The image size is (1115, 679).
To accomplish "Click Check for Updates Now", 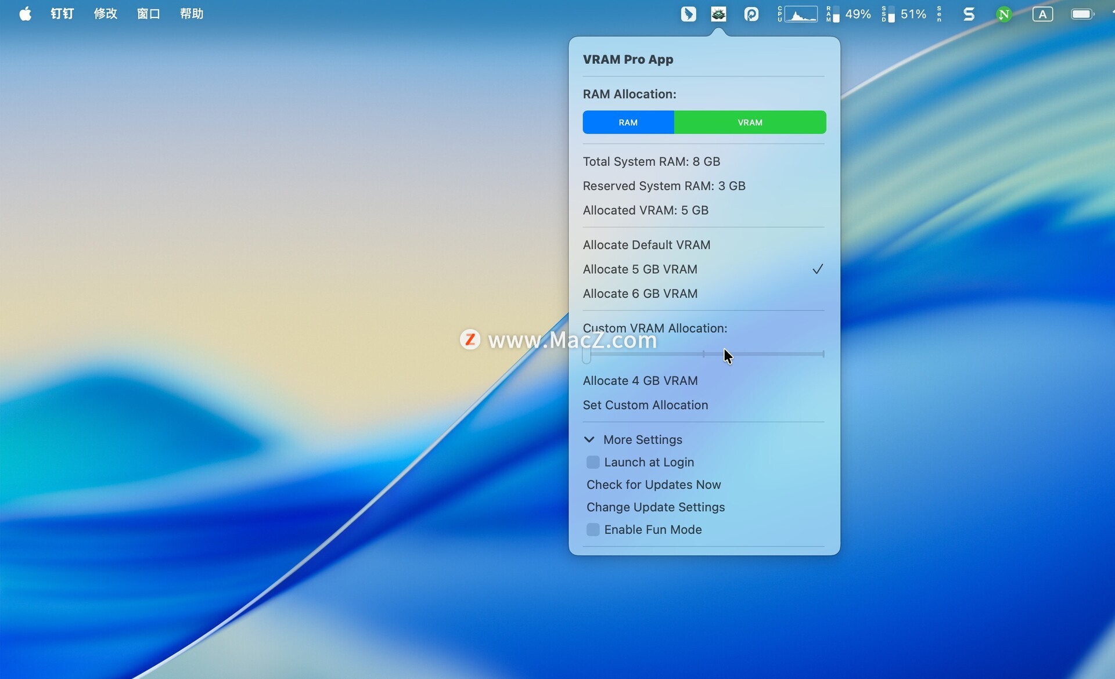I will pos(653,485).
